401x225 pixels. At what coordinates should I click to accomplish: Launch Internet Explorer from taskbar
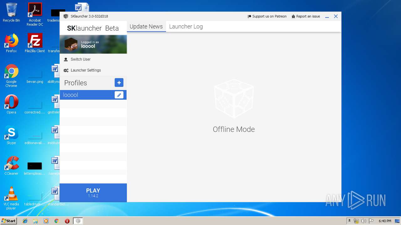(x=25, y=221)
